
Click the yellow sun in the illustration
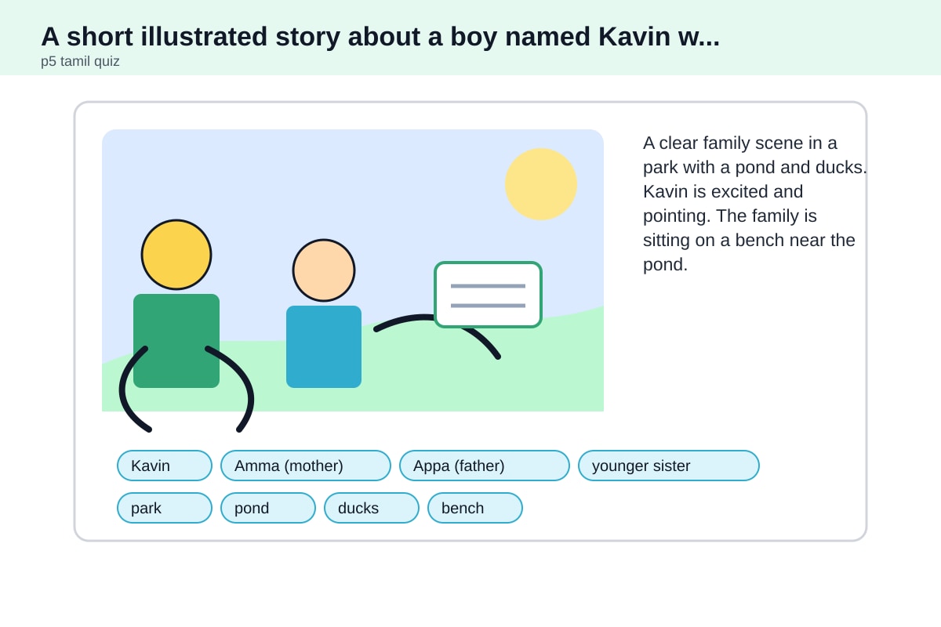(541, 184)
